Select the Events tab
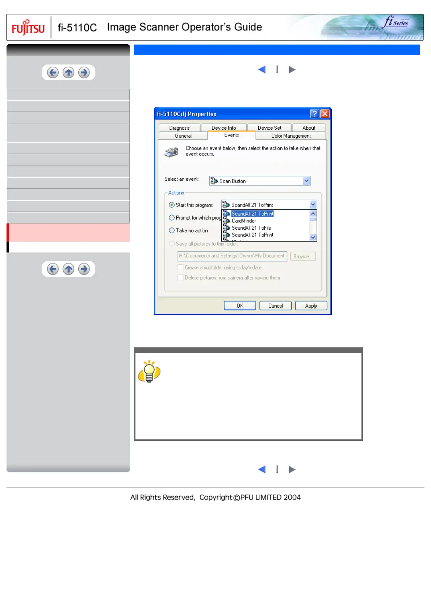Image resolution: width=431 pixels, height=610 pixels. [231, 135]
